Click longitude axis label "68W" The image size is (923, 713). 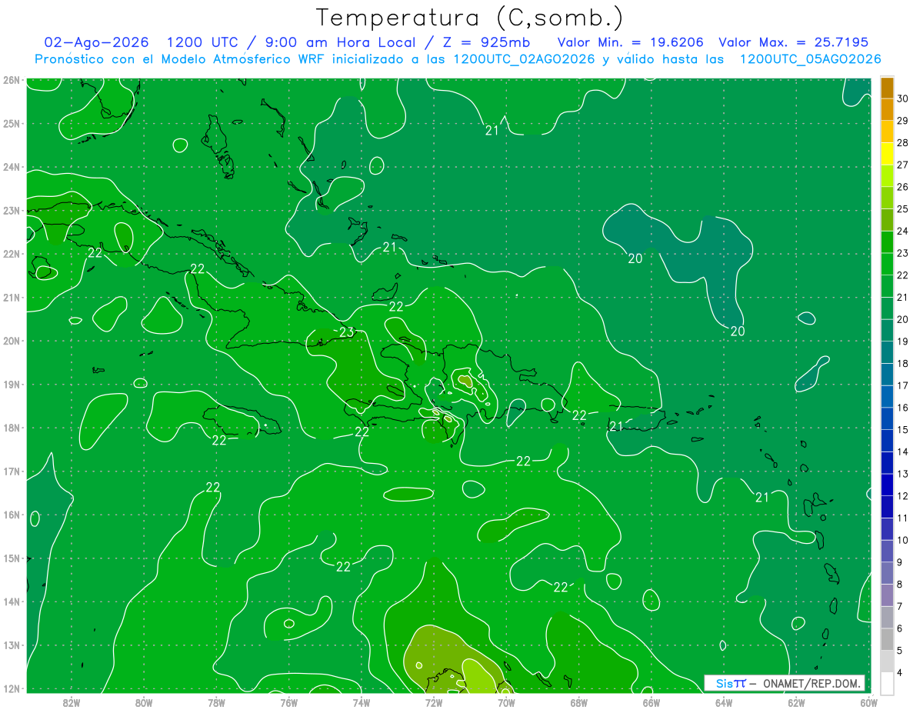tap(578, 701)
